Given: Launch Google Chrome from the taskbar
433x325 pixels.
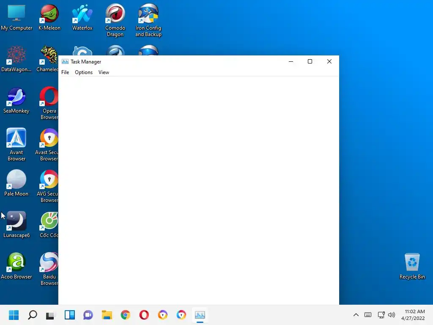Looking at the screenshot, I should (125, 315).
